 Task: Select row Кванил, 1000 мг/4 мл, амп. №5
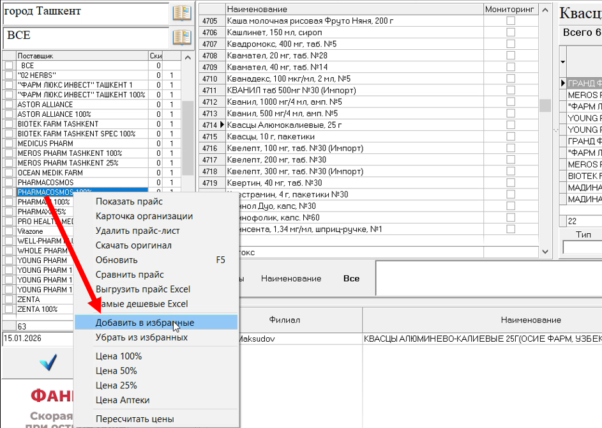pyautogui.click(x=354, y=102)
